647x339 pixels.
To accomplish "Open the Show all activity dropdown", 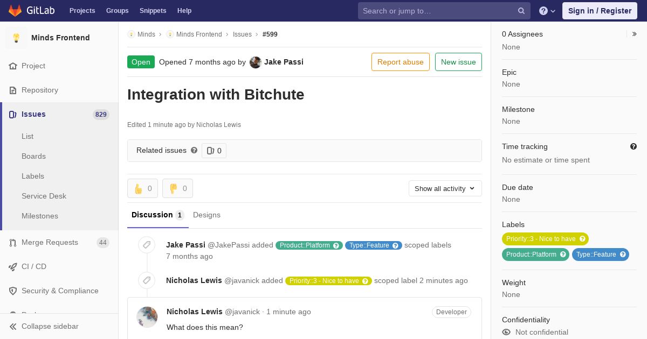I will (x=445, y=188).
